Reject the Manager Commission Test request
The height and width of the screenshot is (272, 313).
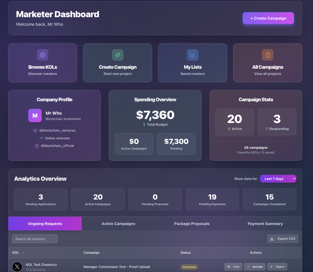pyautogui.click(x=277, y=267)
